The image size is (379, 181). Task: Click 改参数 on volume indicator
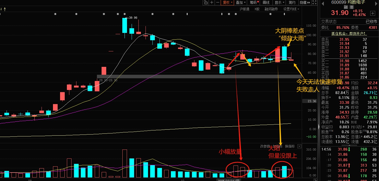(265, 146)
